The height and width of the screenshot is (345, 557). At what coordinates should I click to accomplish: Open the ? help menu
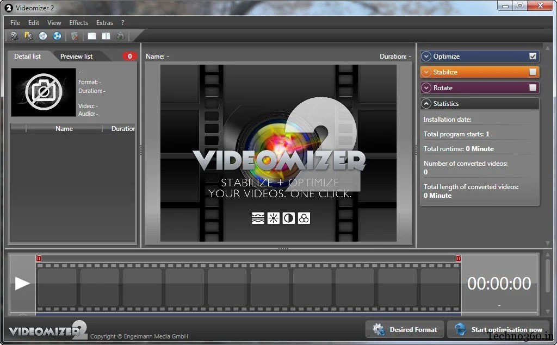(122, 23)
